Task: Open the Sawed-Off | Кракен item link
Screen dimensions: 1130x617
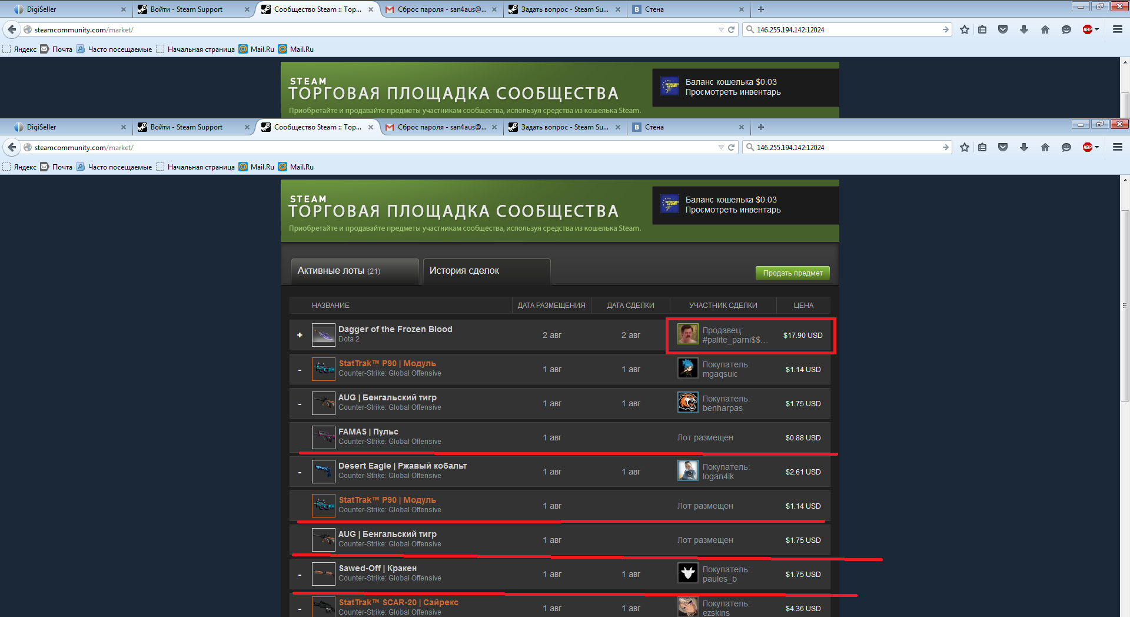Action: click(x=377, y=568)
